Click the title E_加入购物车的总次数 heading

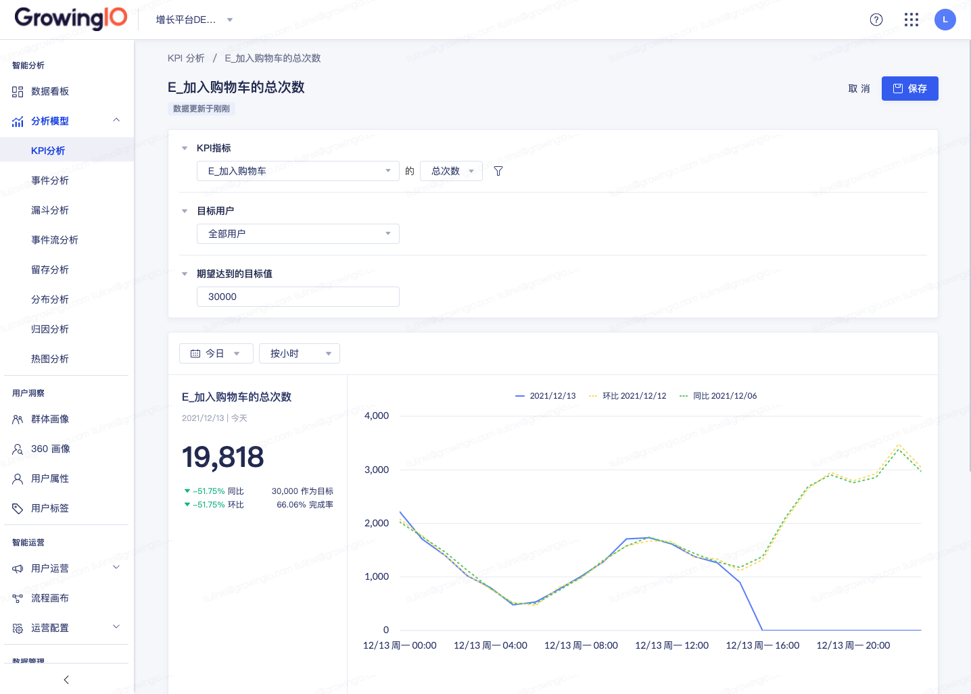[236, 87]
